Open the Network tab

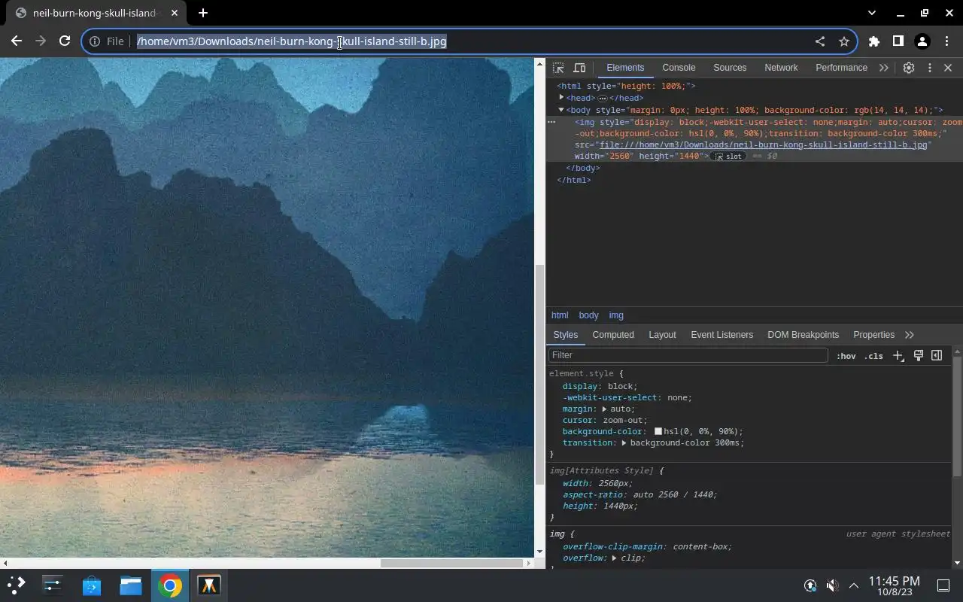(x=781, y=68)
